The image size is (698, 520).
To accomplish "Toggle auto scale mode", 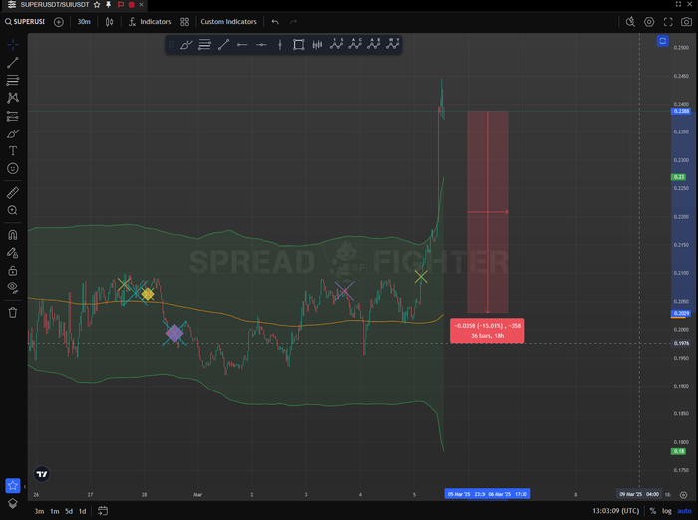I will click(684, 511).
